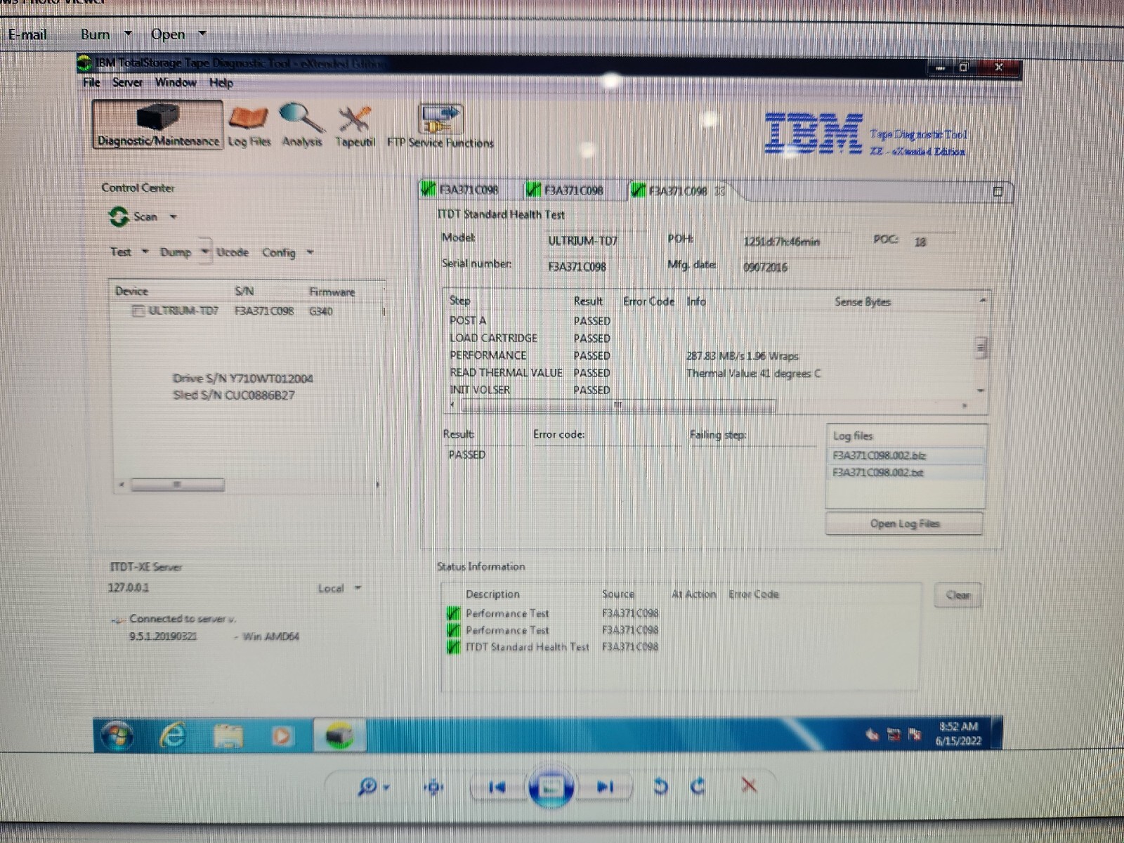Click the Open Log Files button
The image size is (1124, 843).
click(x=904, y=523)
